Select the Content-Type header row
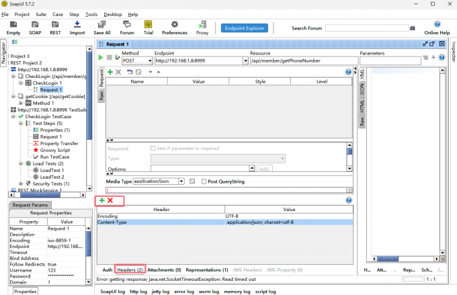 pos(224,222)
